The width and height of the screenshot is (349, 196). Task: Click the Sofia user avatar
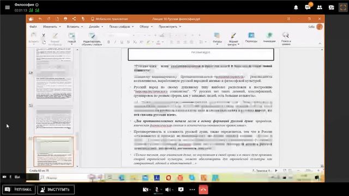pyautogui.click(x=320, y=27)
